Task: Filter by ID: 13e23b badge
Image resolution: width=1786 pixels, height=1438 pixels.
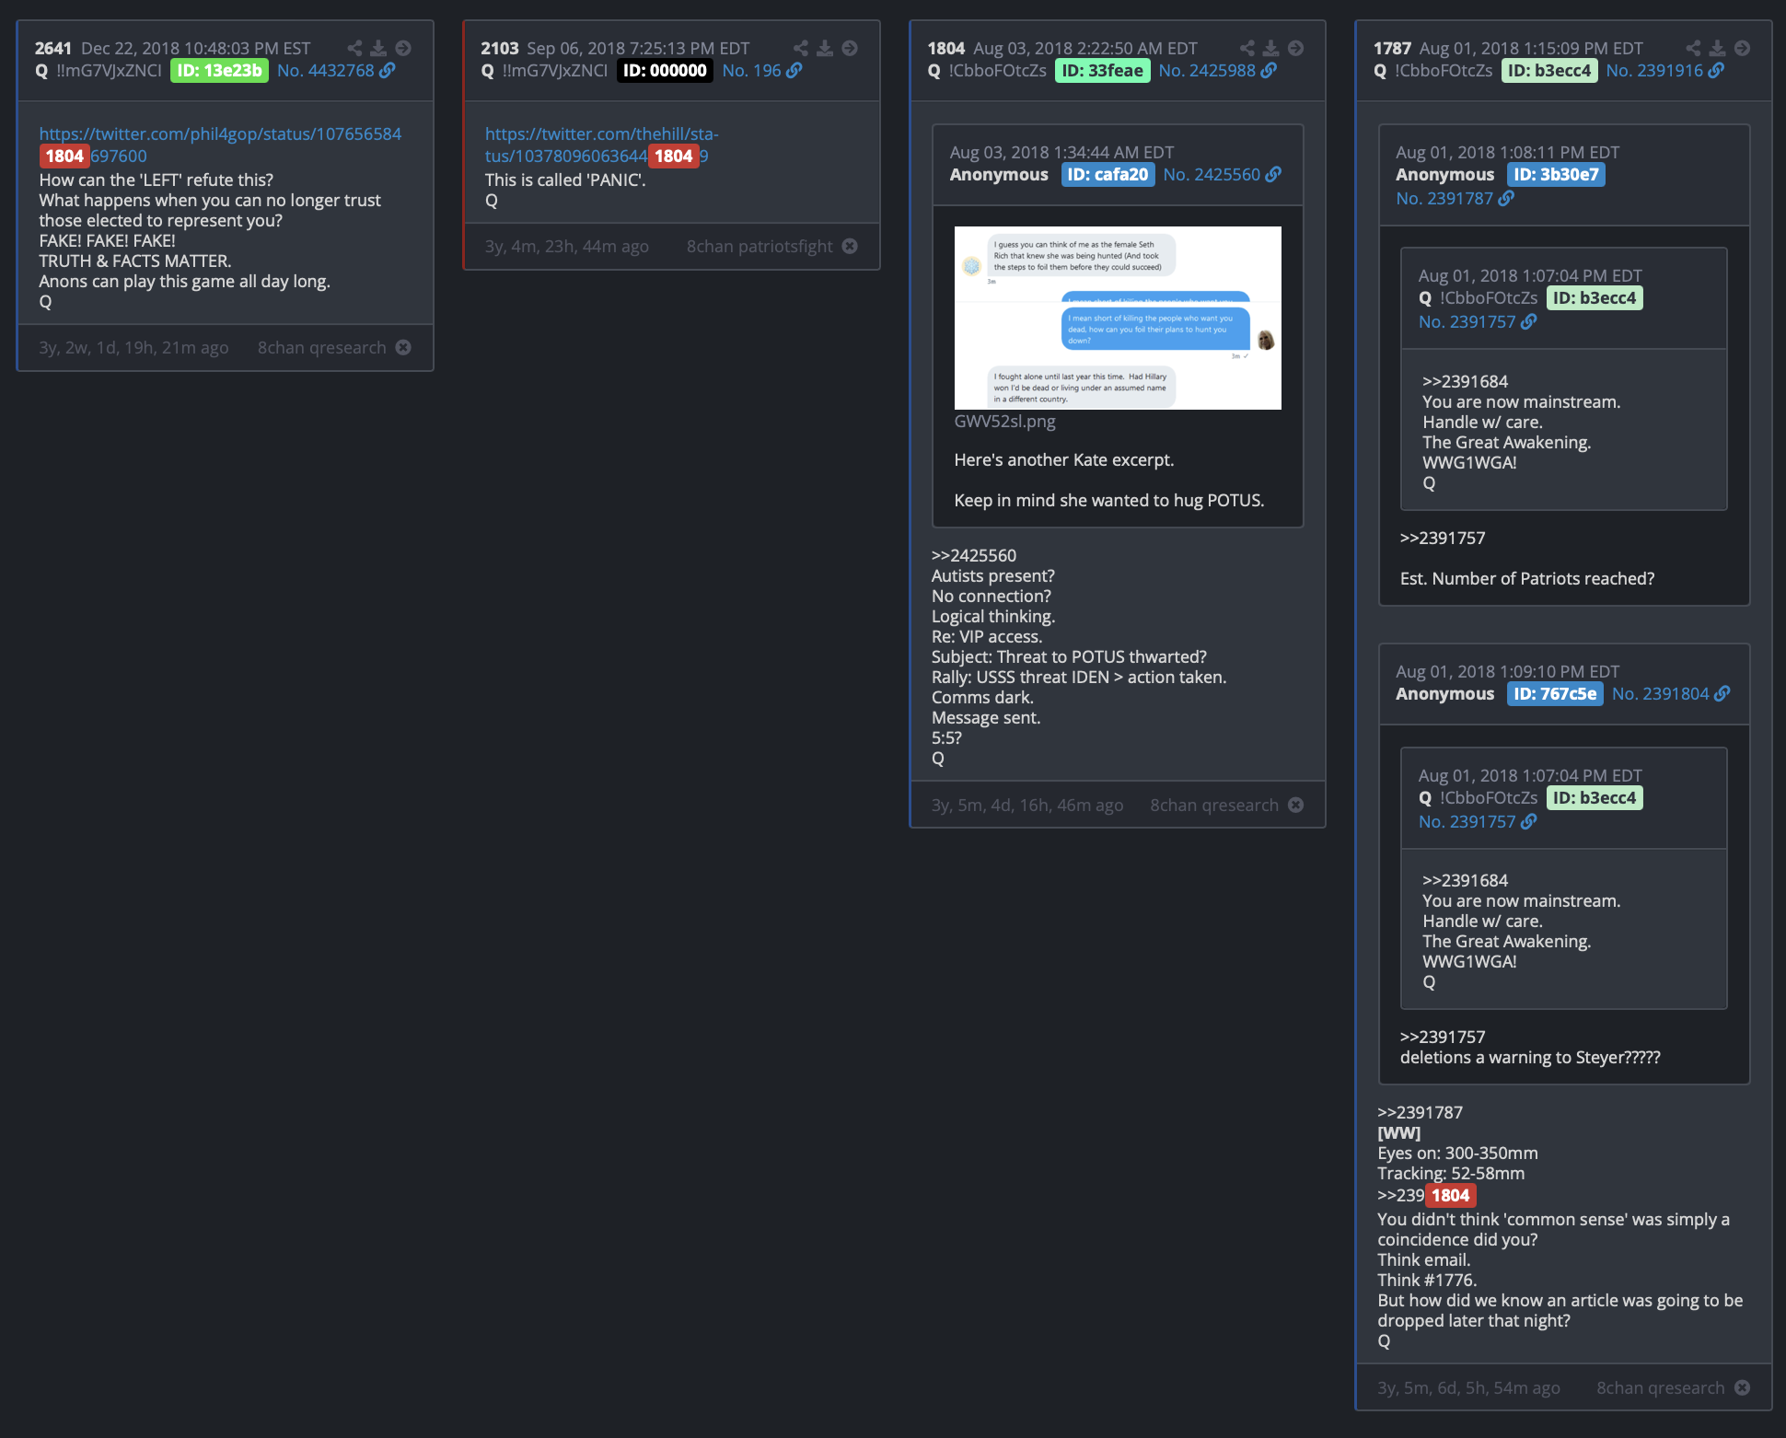Action: click(219, 70)
